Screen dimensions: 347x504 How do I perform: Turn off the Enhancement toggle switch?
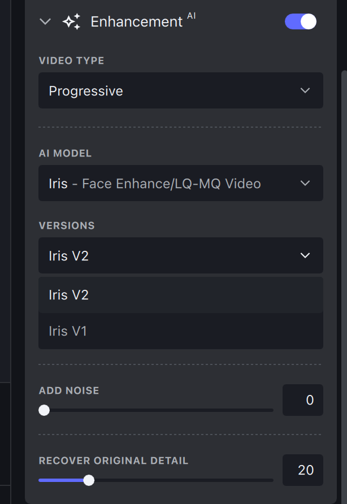(x=301, y=22)
